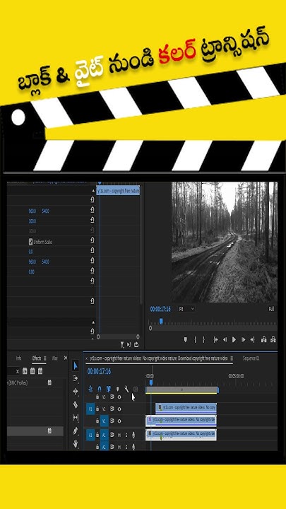
Task: Select the Track Select Forward tool
Action: (x=76, y=378)
